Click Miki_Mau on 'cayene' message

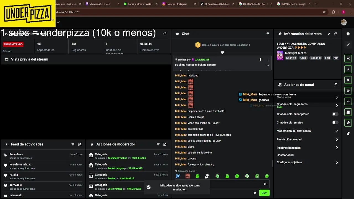click(x=181, y=159)
